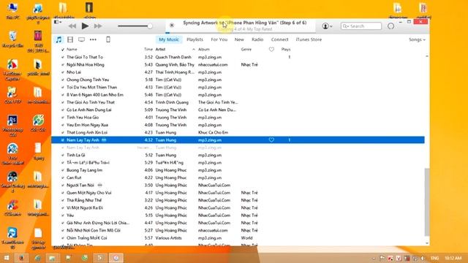Toggle the checkbox in the header row

pos(62,50)
